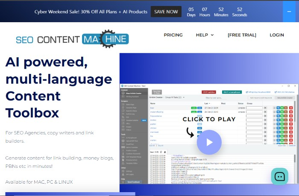Open the [FREE TRIAL] link
Viewport: 299px width, 196px height.
(x=242, y=35)
